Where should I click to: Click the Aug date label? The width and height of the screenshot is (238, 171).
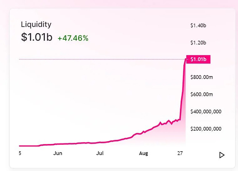point(143,153)
